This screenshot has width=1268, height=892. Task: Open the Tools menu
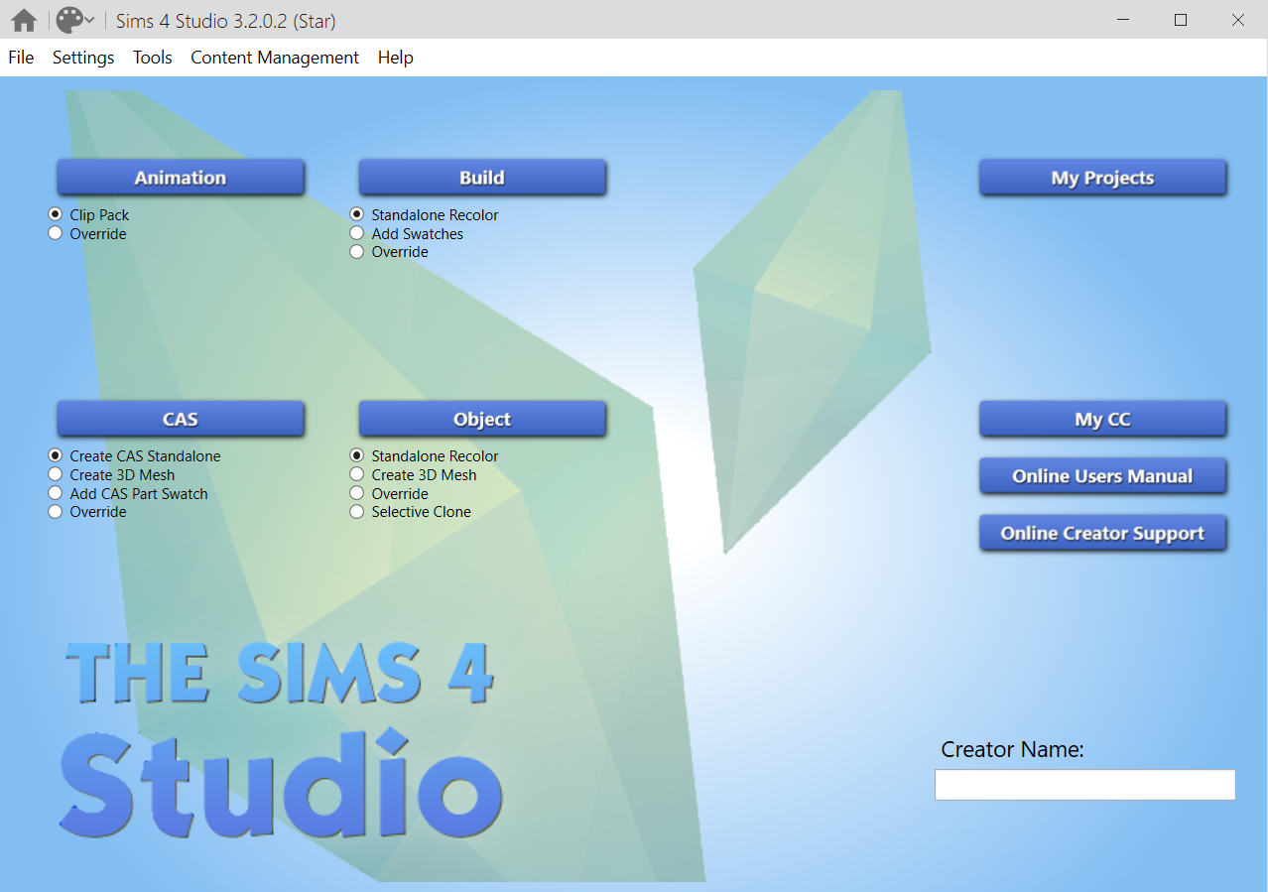(x=152, y=58)
